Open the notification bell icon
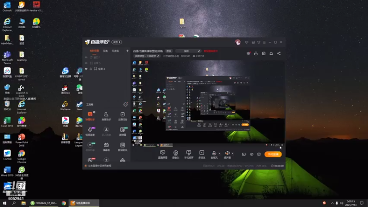Image resolution: width=368 pixels, height=207 pixels. (x=271, y=53)
